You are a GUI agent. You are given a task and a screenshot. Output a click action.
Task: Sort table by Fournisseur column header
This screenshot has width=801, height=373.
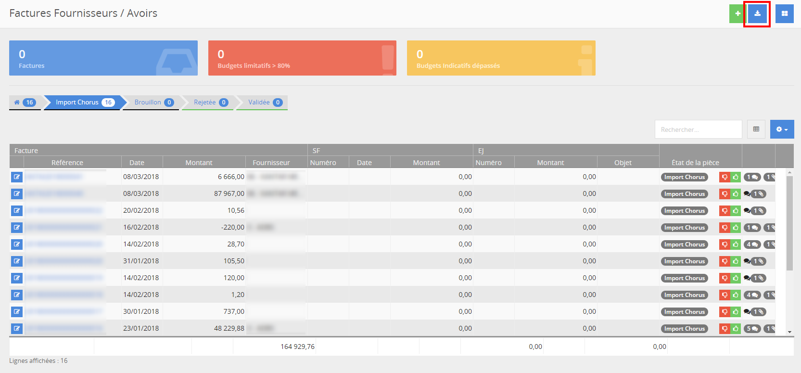(x=271, y=163)
